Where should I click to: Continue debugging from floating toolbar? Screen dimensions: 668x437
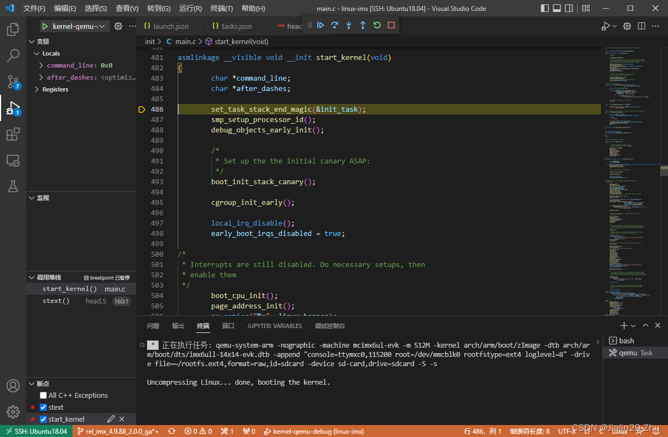pyautogui.click(x=321, y=25)
